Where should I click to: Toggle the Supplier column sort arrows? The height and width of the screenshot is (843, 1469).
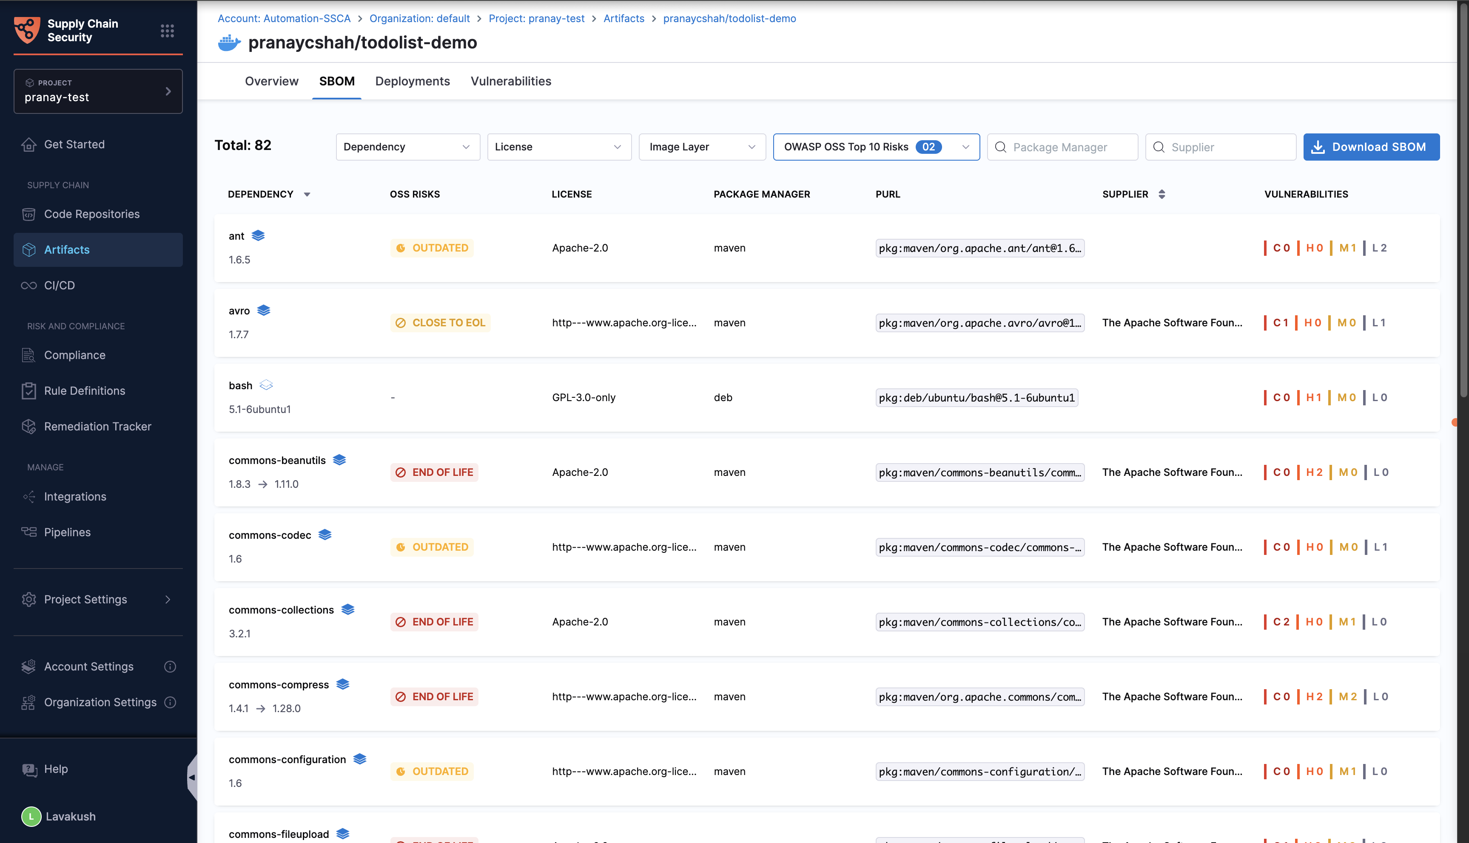tap(1161, 194)
